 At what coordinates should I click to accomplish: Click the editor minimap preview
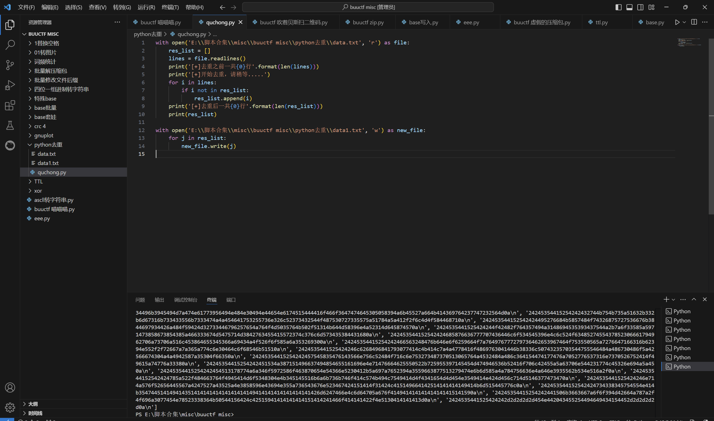[x=689, y=42]
